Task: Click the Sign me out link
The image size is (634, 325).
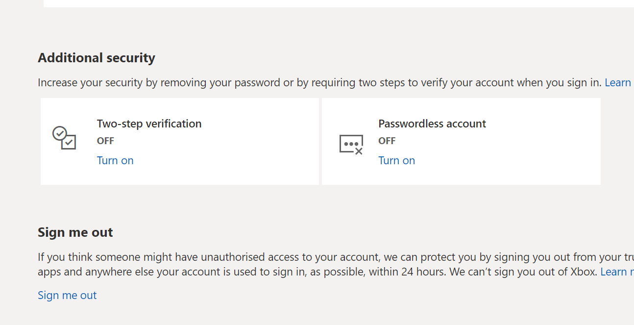Action: point(67,295)
